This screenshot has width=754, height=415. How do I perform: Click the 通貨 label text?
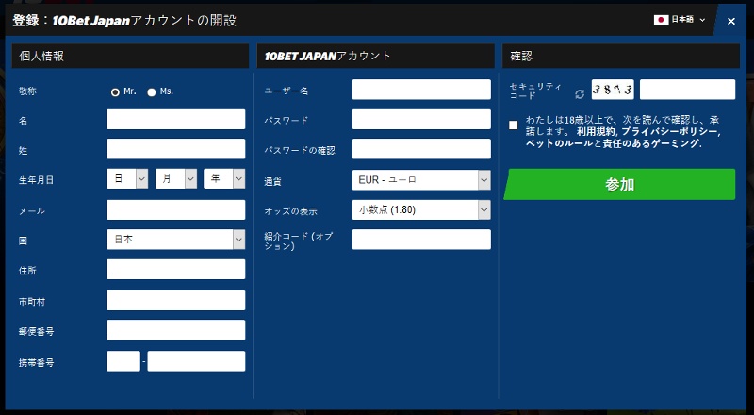(272, 181)
